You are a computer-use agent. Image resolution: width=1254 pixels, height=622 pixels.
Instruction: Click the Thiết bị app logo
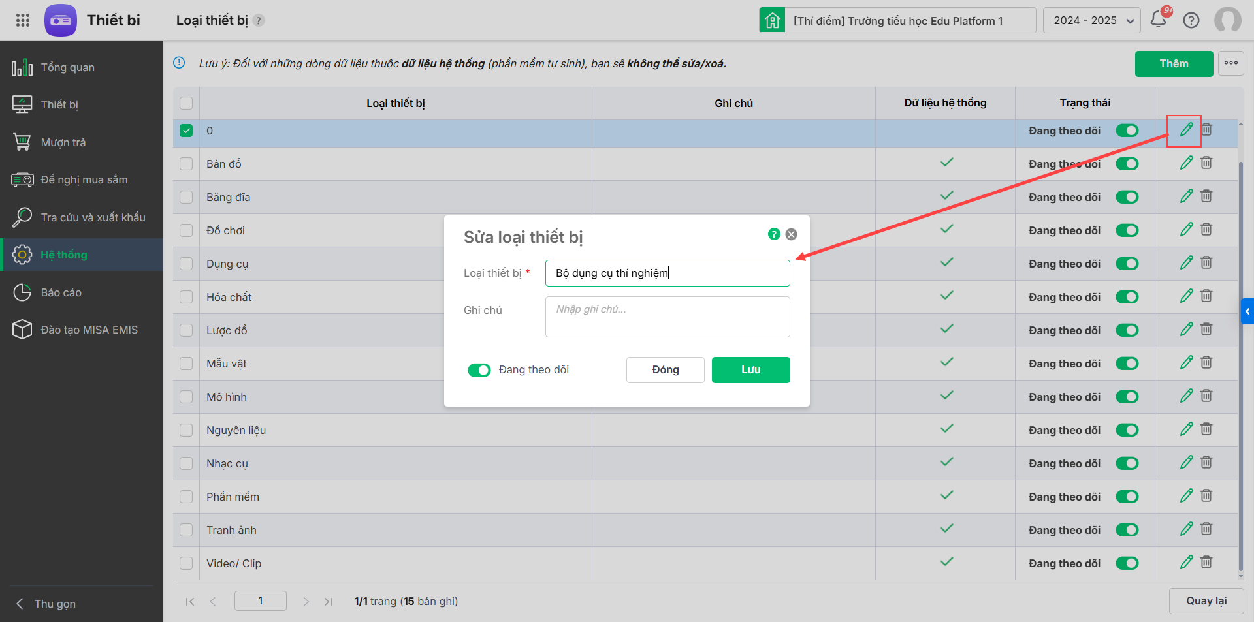click(61, 20)
